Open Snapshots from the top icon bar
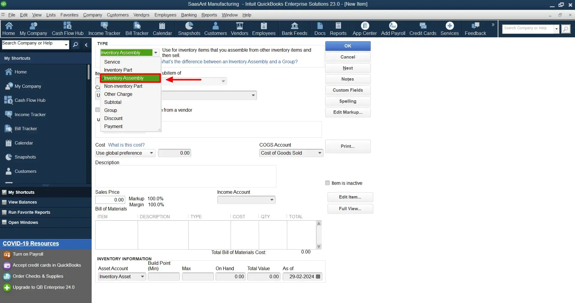This screenshot has height=303, width=575. point(189,29)
